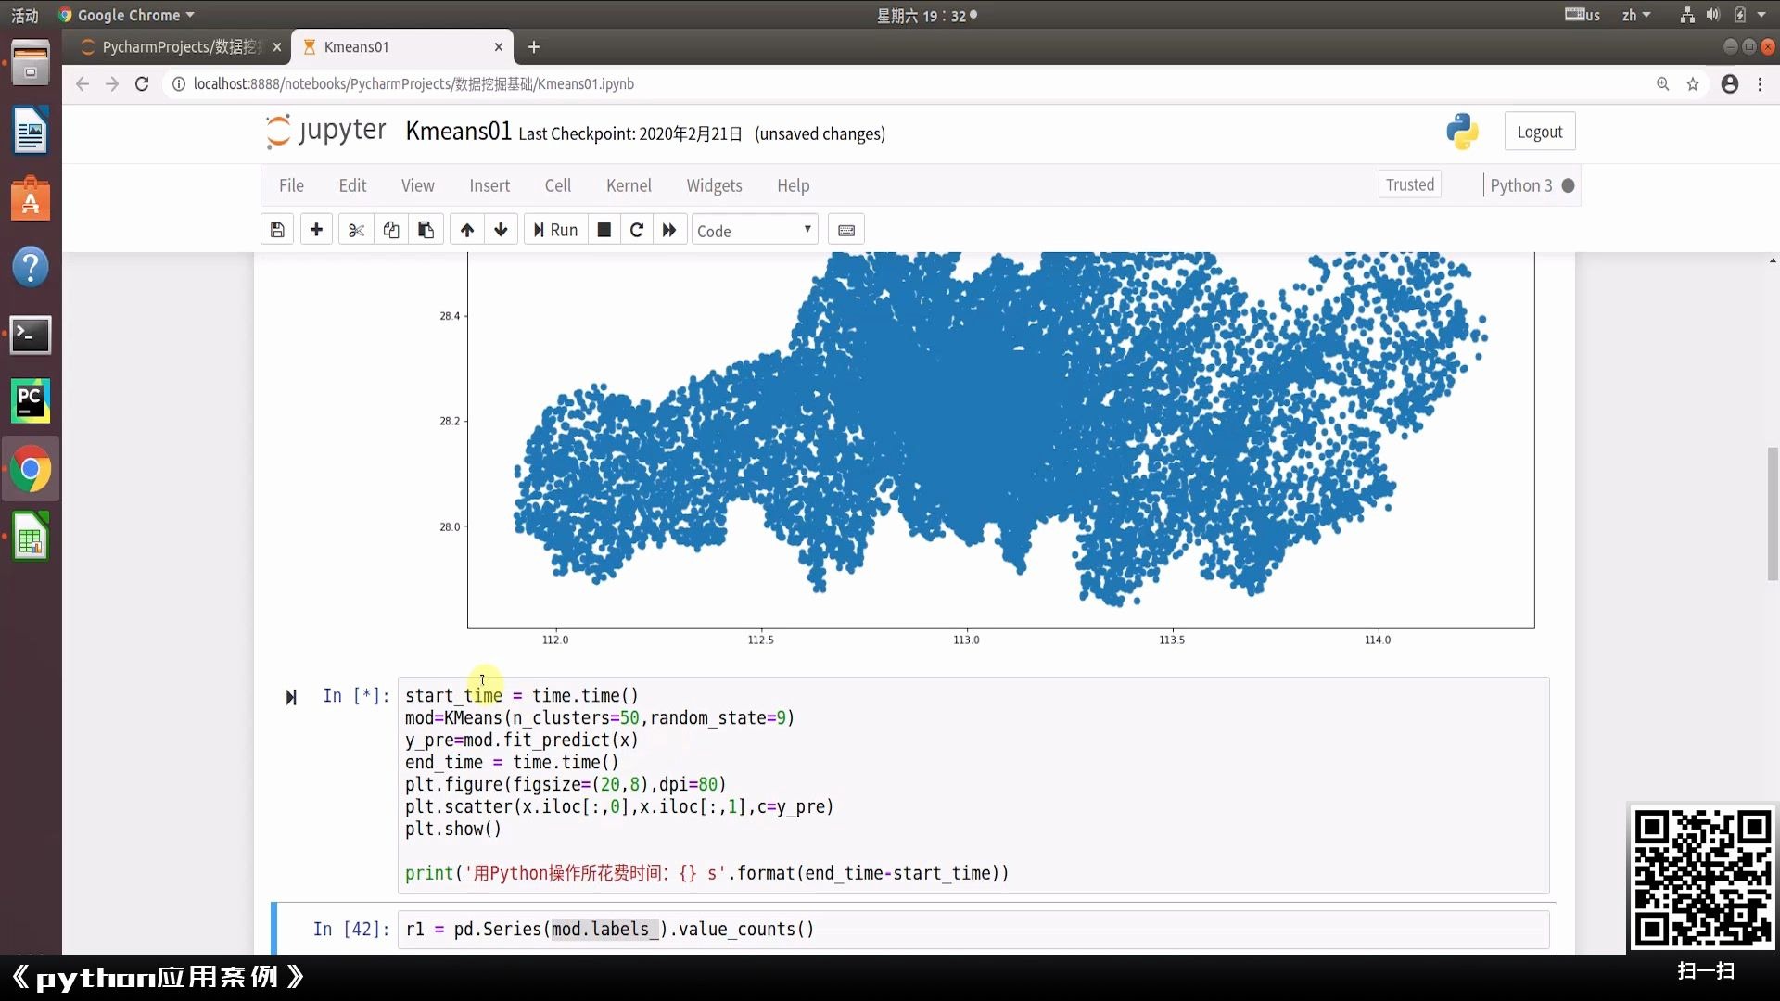Select the Code cell type dropdown
The width and height of the screenshot is (1780, 1001).
[753, 231]
